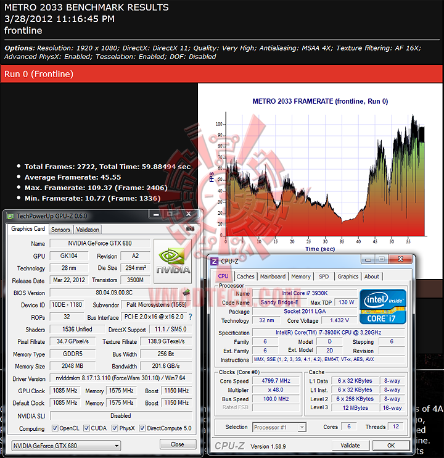This screenshot has width=444, height=458.
Task: Select the CPU tab in CPU-Z
Action: coord(223,276)
